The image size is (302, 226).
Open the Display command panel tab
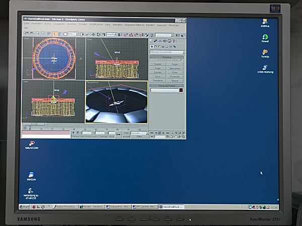pyautogui.click(x=169, y=41)
